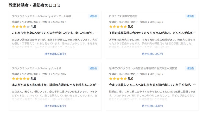
Task: Click 通塾生 badge on Swimmy 六本木校 card
Action: (x=93, y=68)
